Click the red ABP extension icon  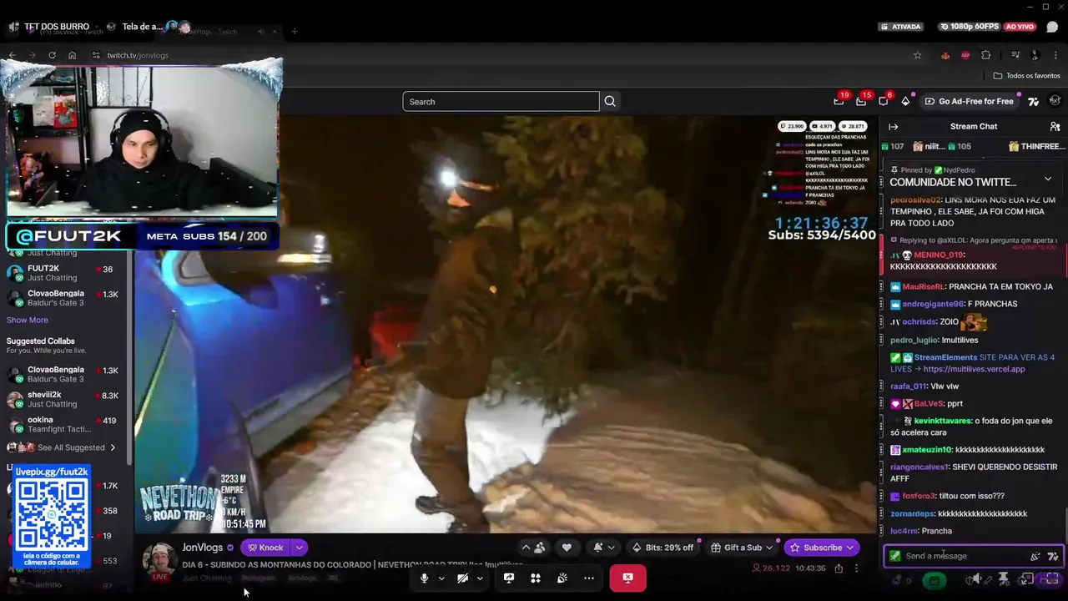coord(965,55)
